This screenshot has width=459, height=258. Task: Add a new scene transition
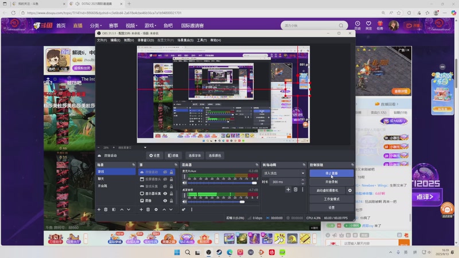tap(288, 190)
